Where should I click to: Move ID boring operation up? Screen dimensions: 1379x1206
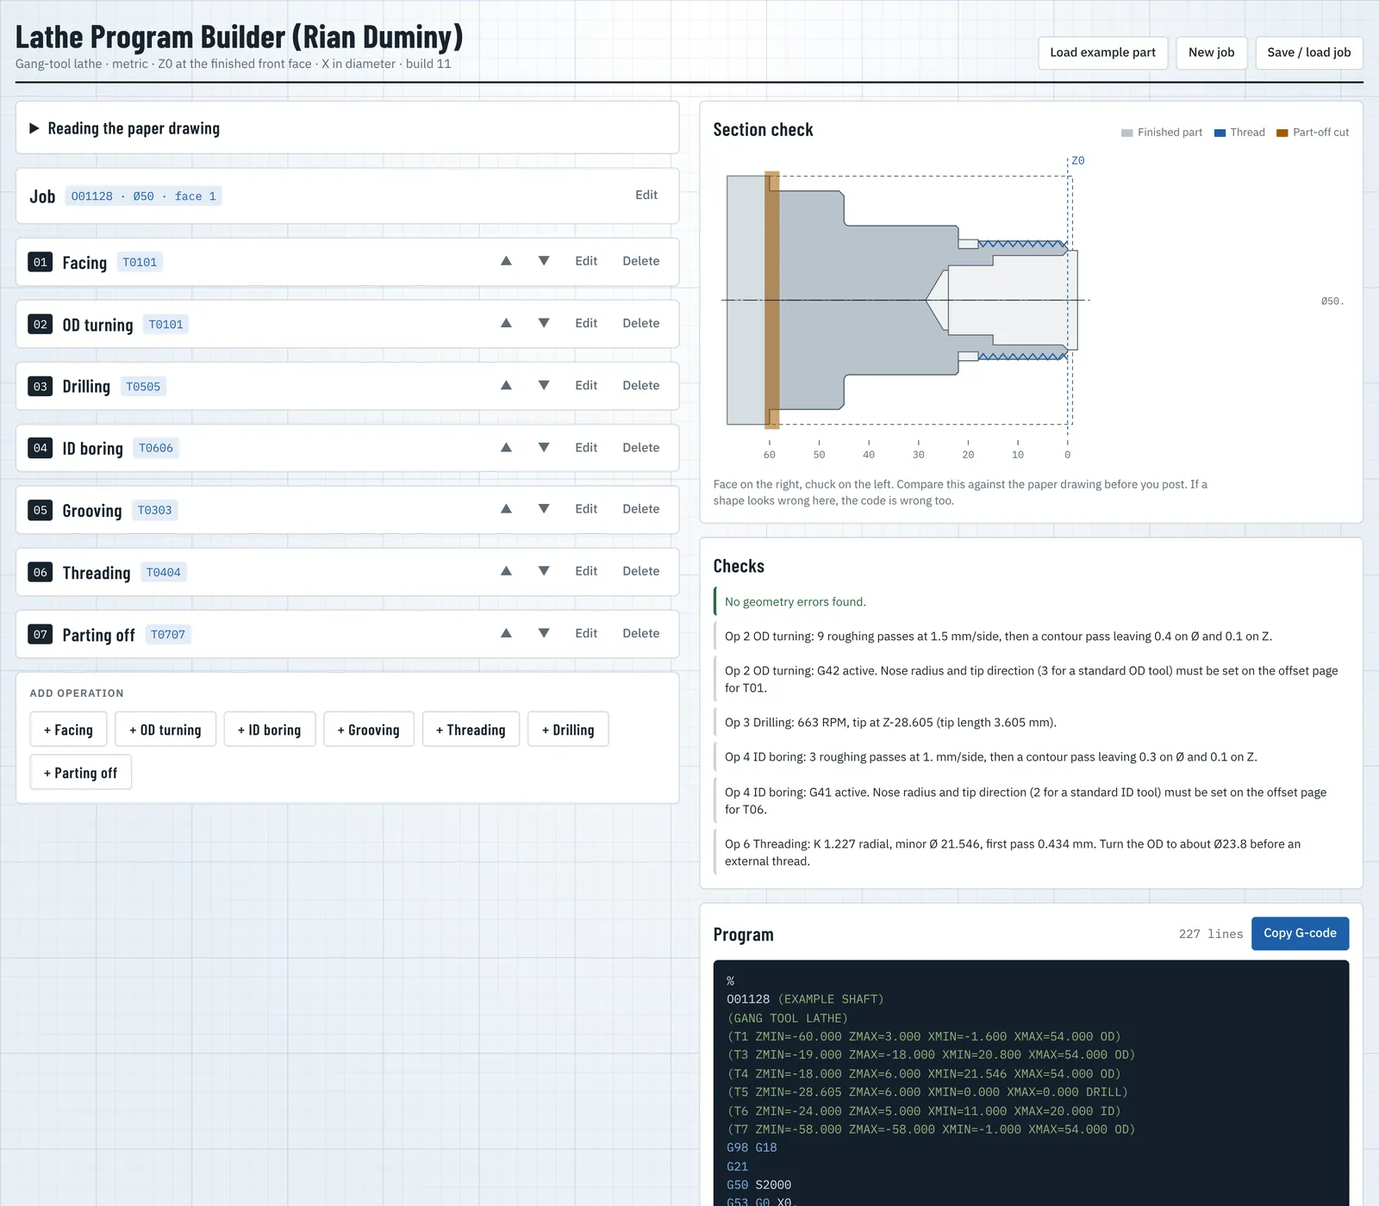point(506,447)
